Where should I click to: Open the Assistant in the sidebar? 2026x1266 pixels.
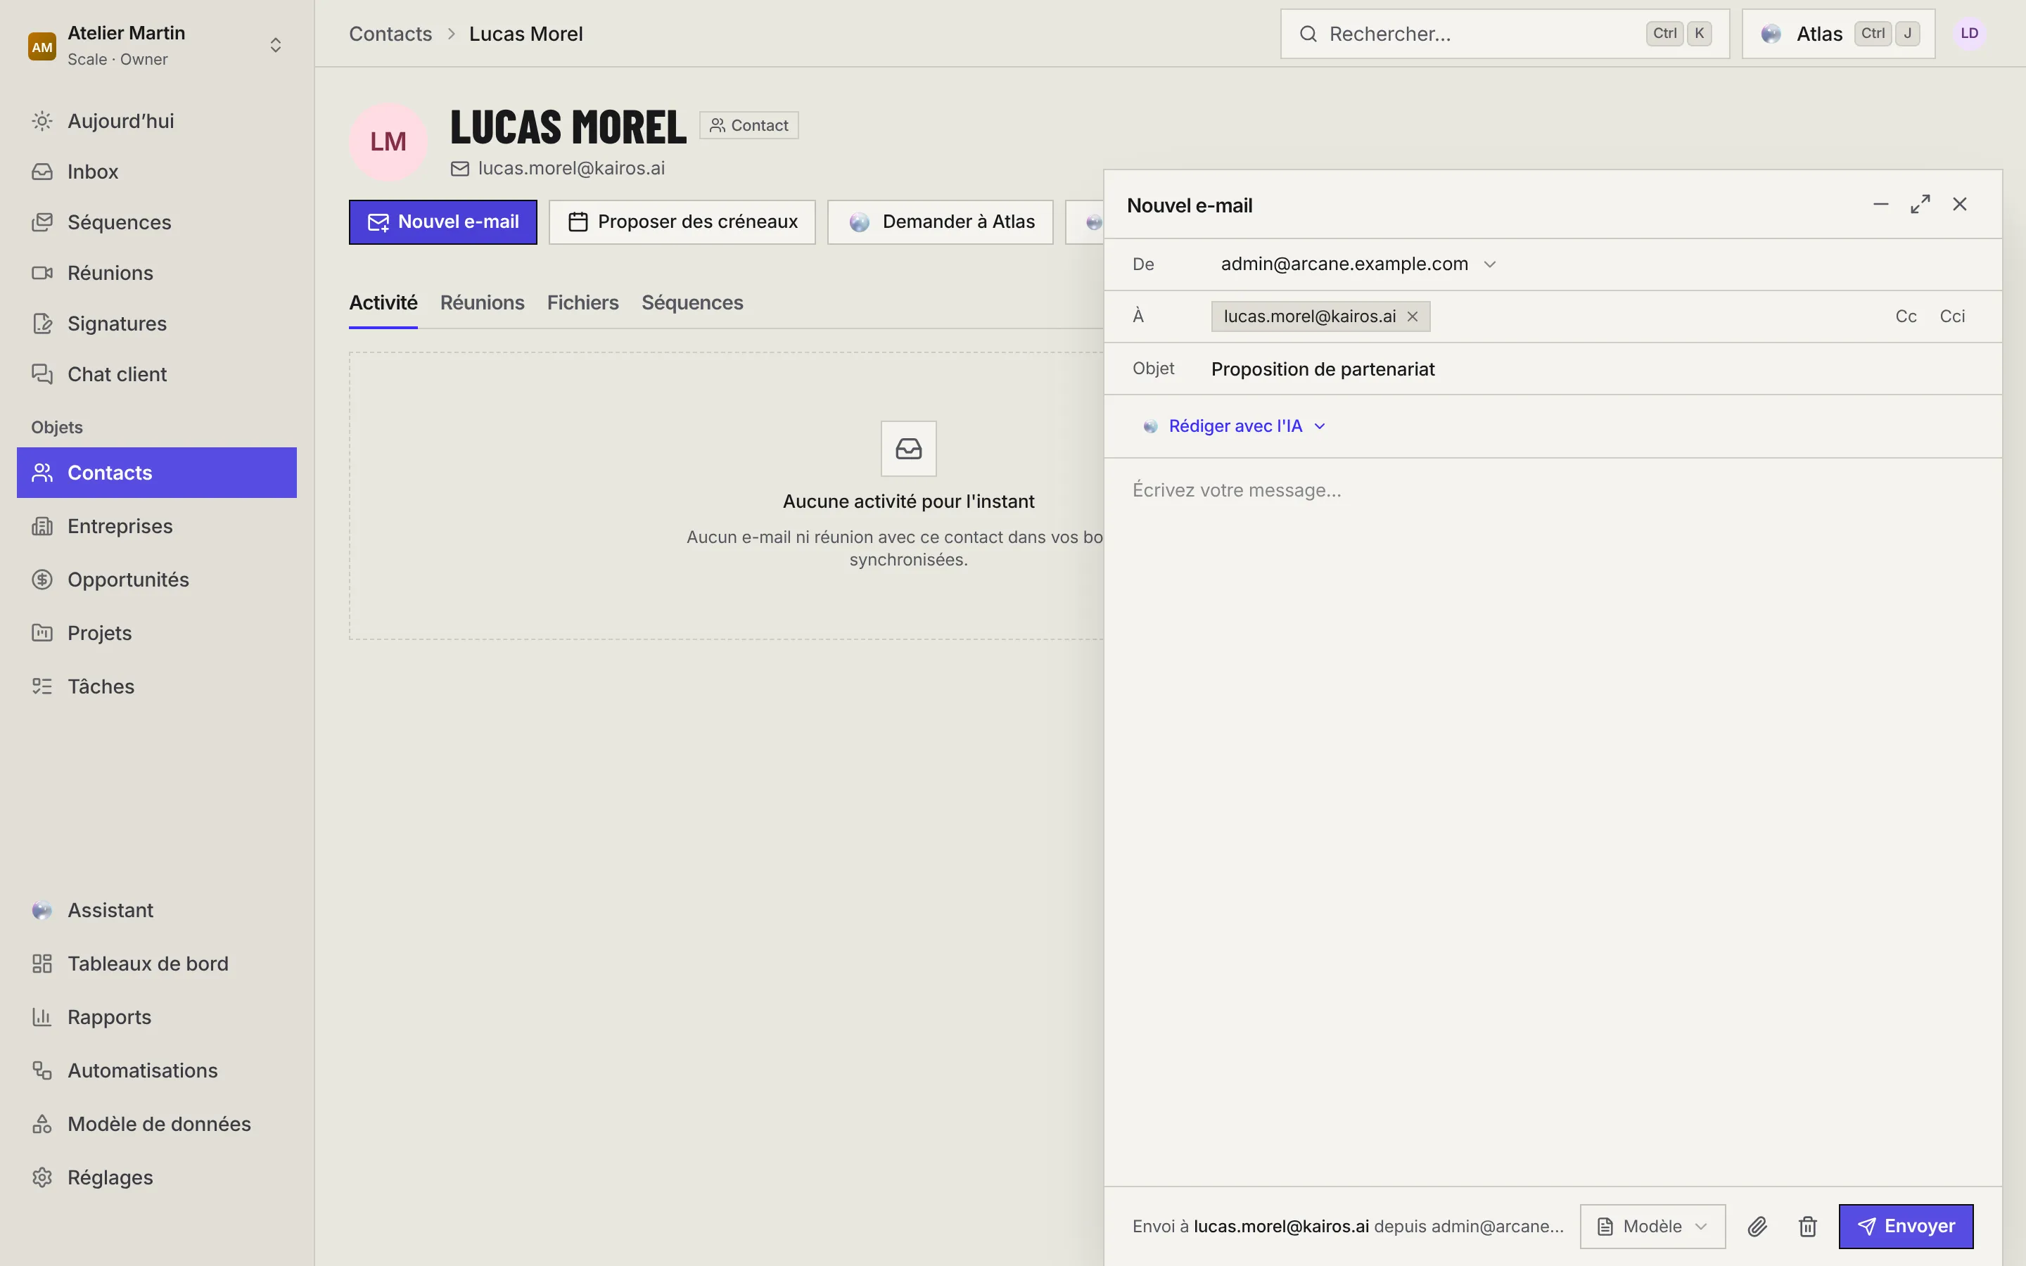(x=157, y=910)
